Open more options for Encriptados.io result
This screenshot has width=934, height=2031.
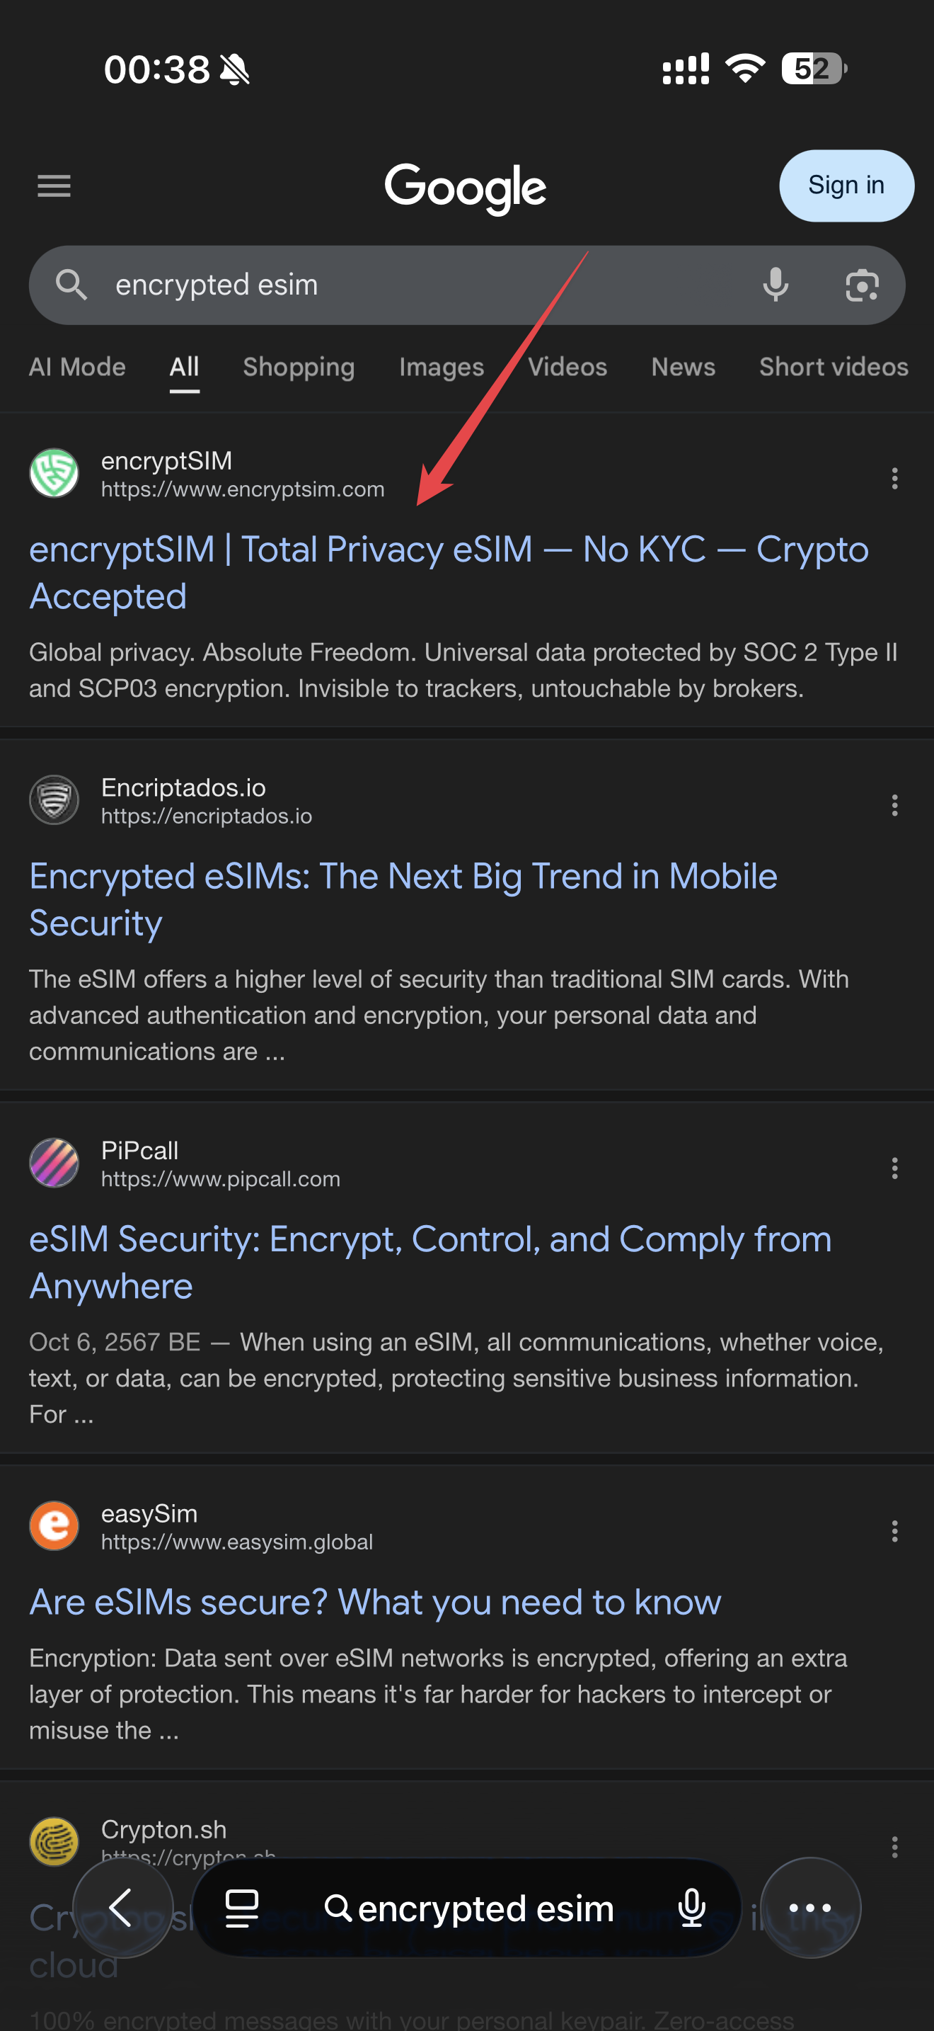[x=894, y=805]
